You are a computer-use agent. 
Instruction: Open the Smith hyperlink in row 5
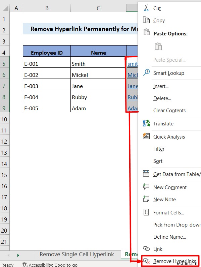(x=133, y=64)
